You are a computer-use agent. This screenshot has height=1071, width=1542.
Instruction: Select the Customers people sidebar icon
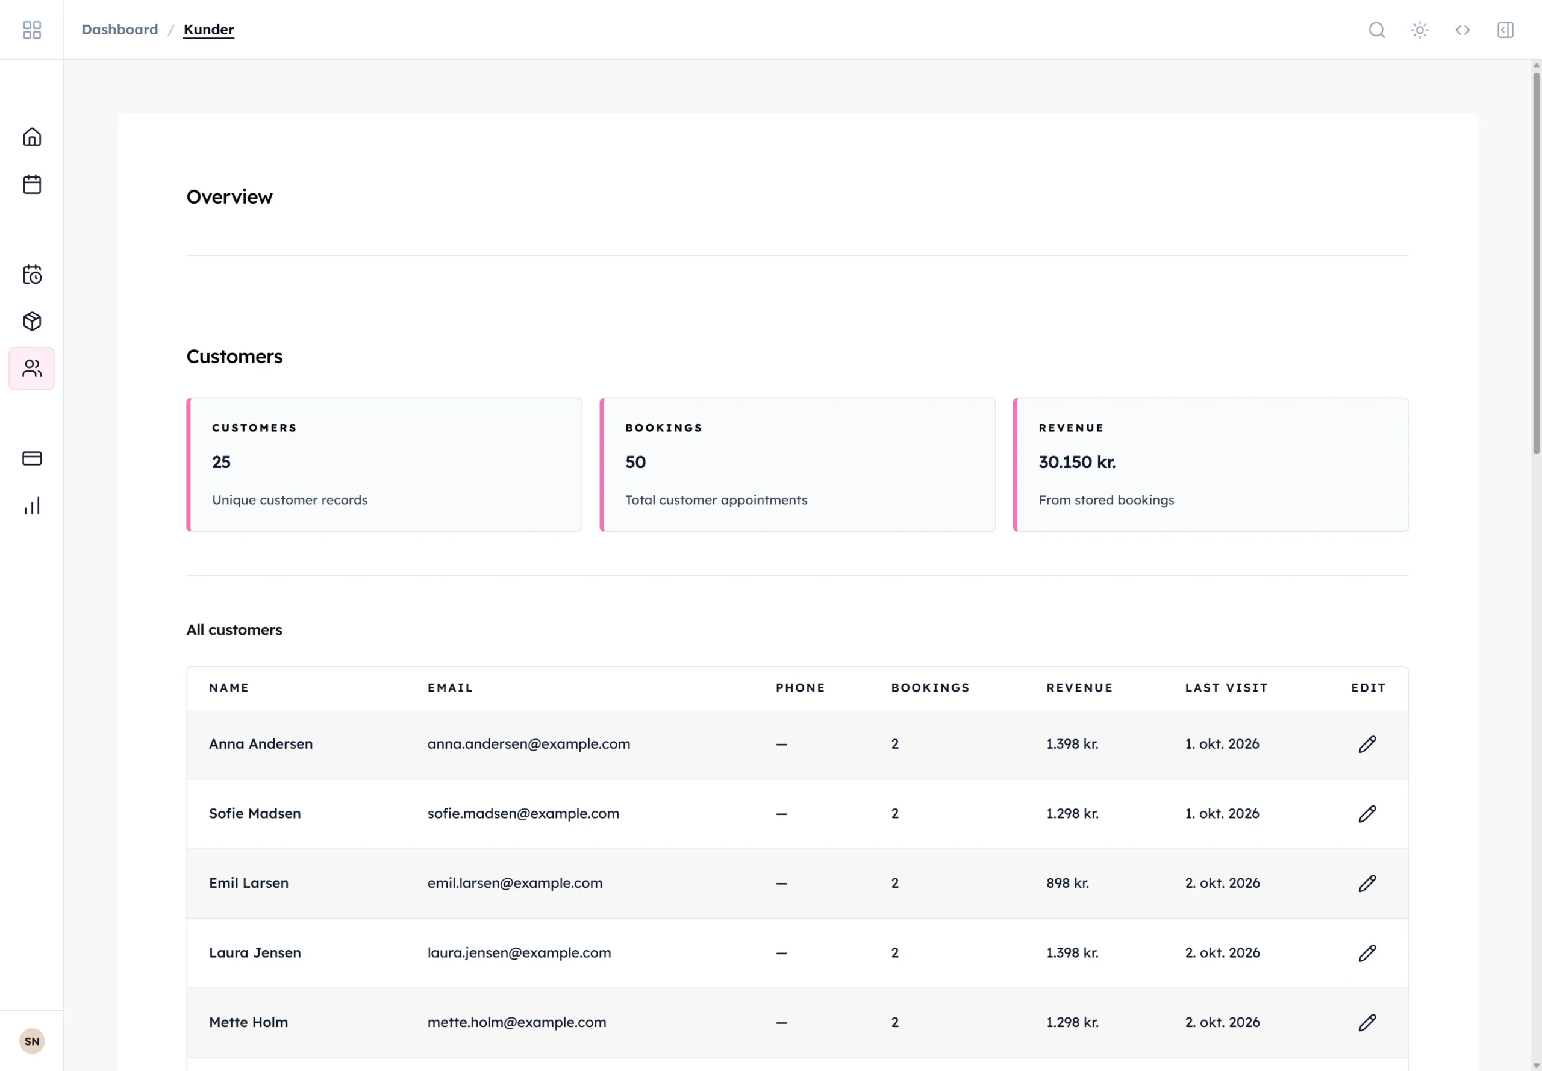(31, 369)
